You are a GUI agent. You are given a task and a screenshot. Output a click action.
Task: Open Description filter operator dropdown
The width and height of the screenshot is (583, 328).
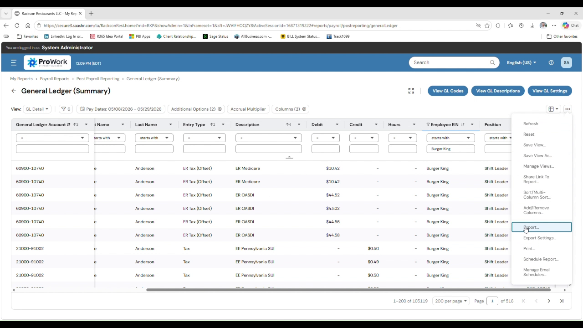point(269,138)
